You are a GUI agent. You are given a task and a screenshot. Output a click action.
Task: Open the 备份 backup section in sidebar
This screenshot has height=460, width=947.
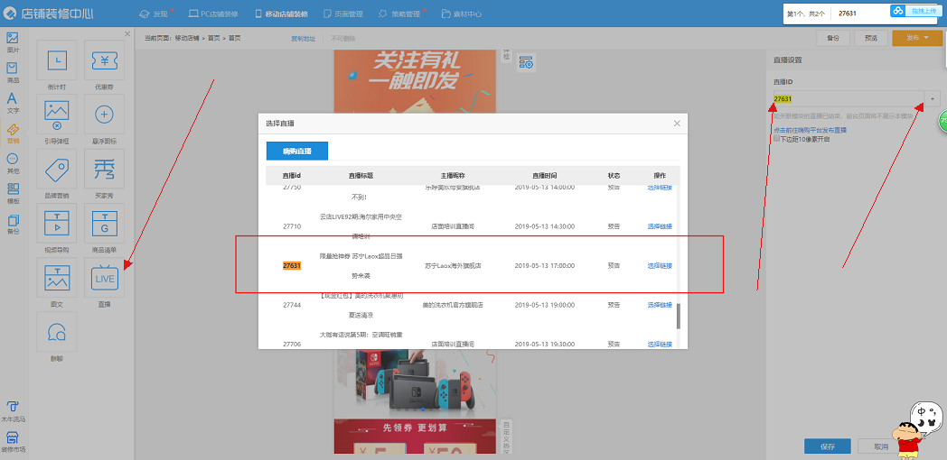pos(13,224)
